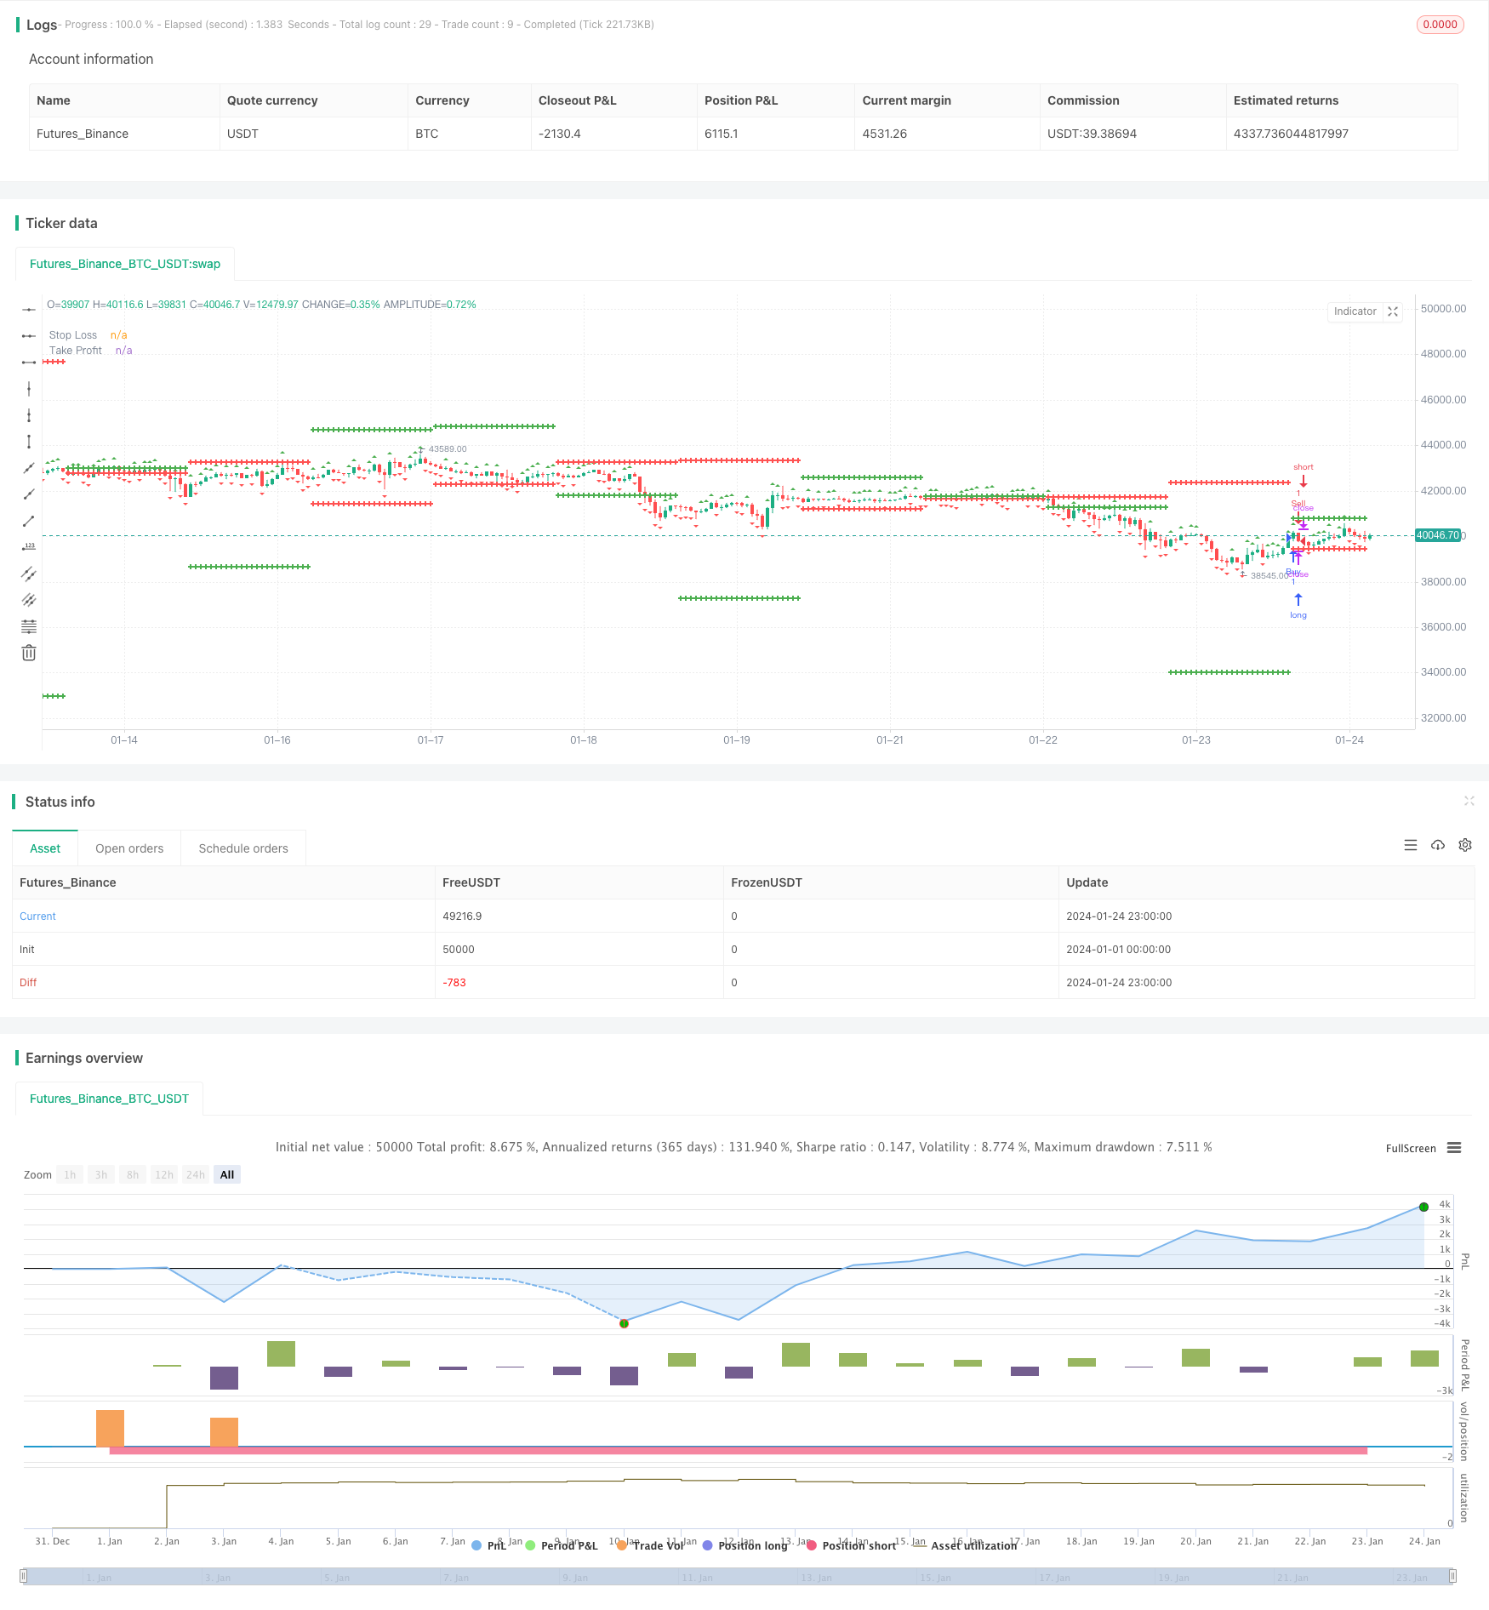This screenshot has height=1610, width=1489.
Task: Click the Current margin value 4531.26
Action: coord(885,134)
